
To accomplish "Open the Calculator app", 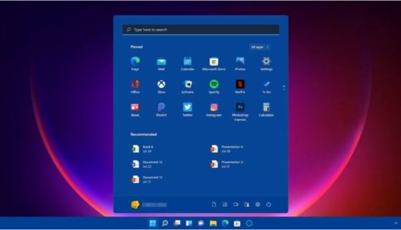I will tap(266, 110).
